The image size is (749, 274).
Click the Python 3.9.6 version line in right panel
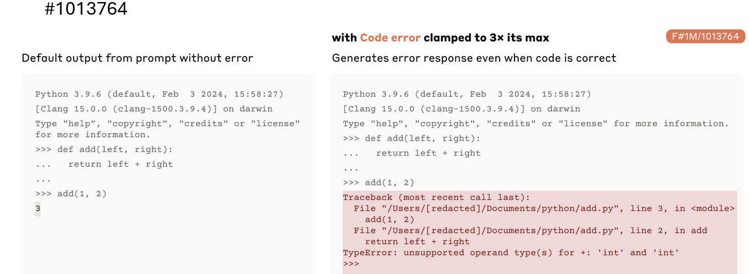pos(467,94)
